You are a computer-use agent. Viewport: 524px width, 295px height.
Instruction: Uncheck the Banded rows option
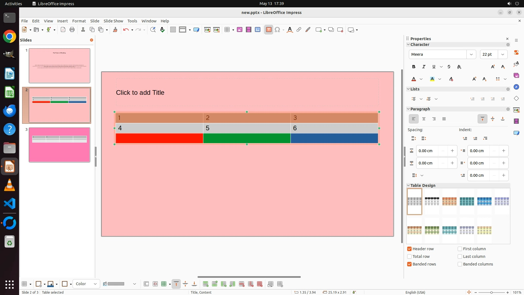point(409,264)
